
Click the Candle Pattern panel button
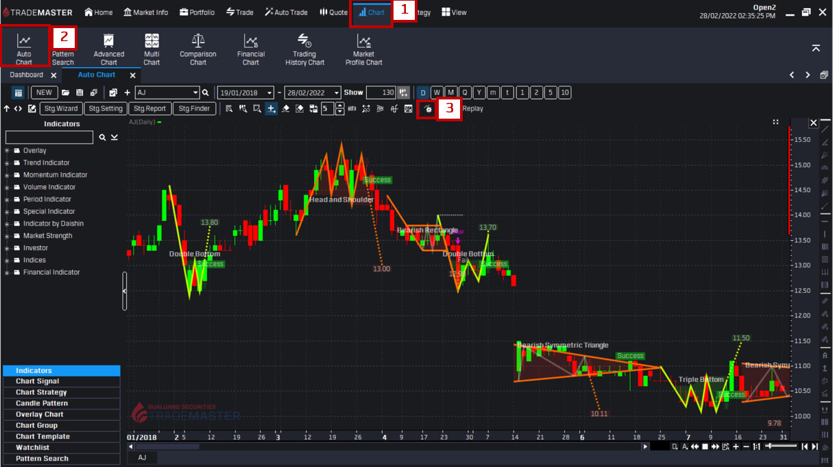[42, 403]
